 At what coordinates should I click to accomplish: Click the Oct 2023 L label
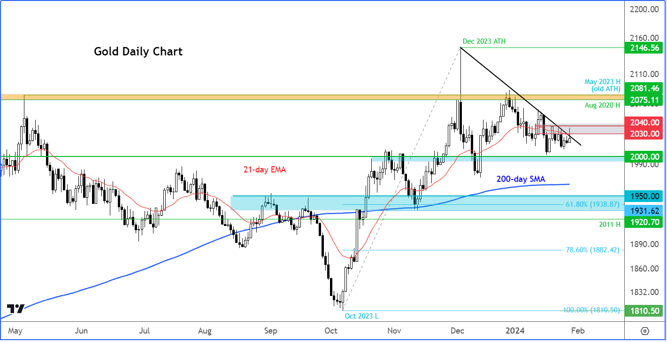(x=361, y=316)
